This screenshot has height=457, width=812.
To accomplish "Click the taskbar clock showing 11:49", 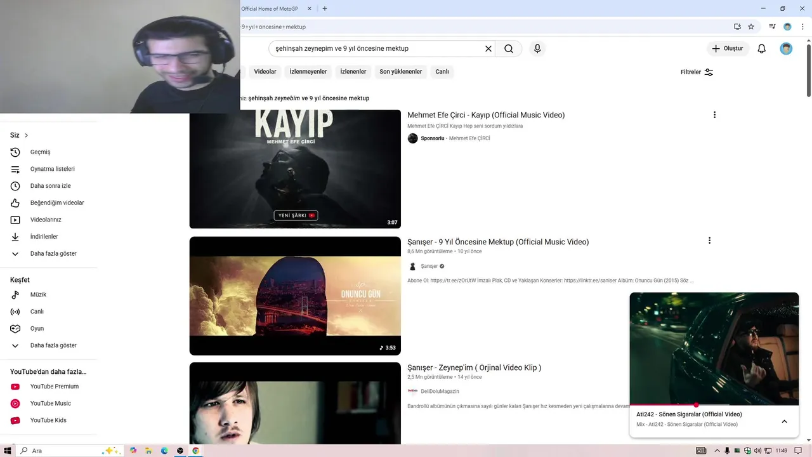I will 781,451.
